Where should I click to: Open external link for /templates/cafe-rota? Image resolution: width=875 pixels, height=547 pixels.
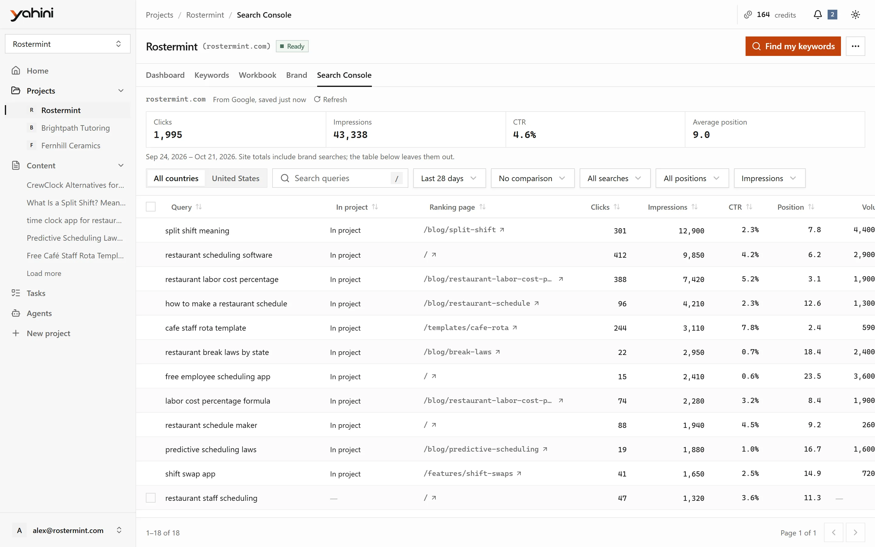pos(514,327)
